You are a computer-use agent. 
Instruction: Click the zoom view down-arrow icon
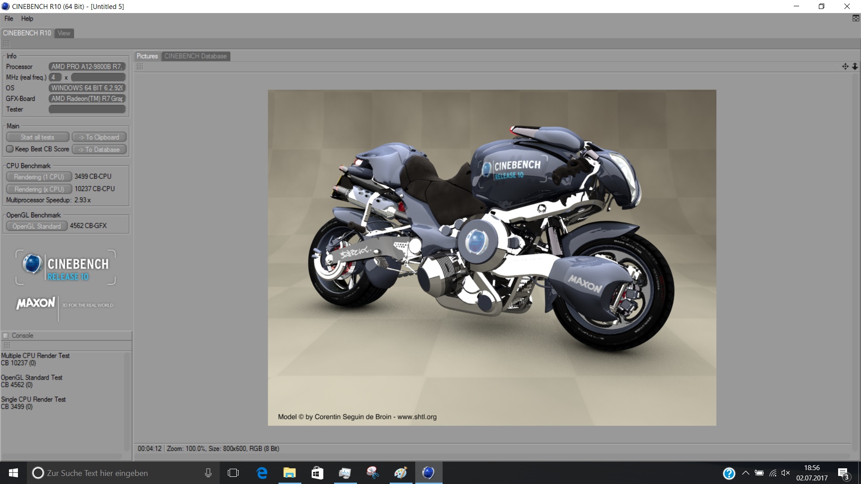tap(855, 66)
